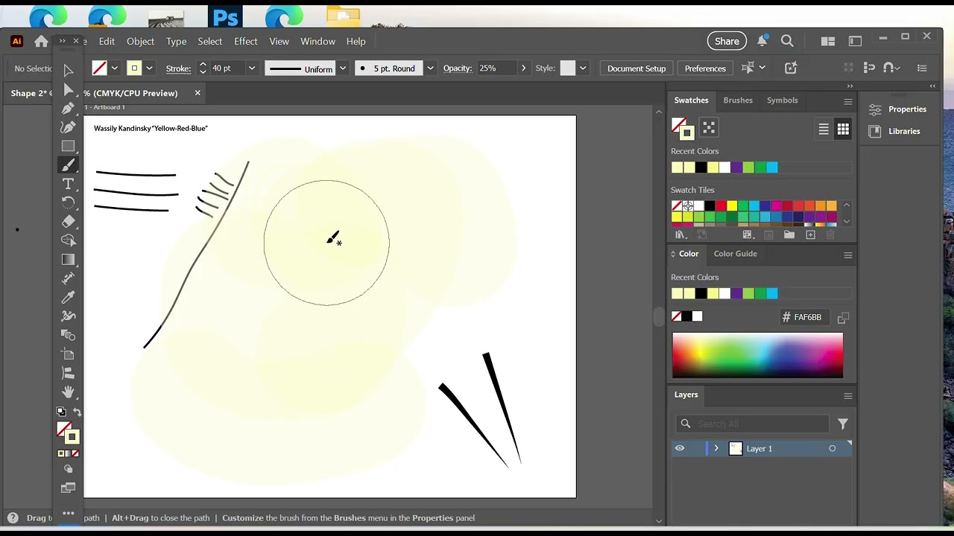Pick the Shape Builder tool
The height and width of the screenshot is (536, 954).
point(68,240)
